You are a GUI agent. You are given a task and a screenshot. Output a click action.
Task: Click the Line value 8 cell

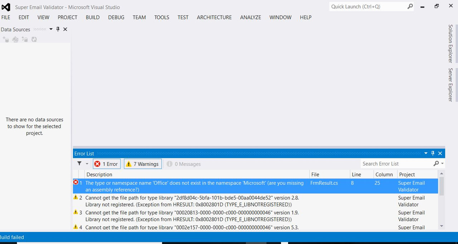click(352, 183)
